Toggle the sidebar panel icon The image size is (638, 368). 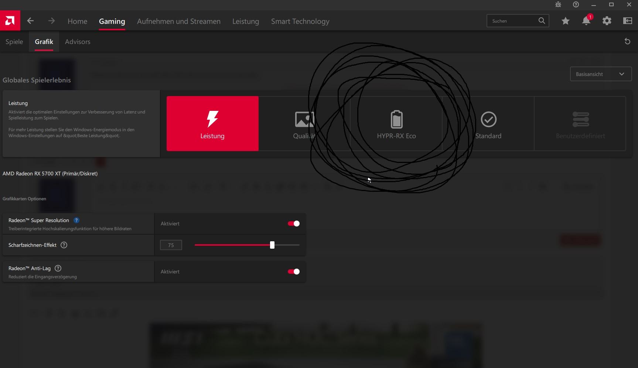pyautogui.click(x=628, y=21)
